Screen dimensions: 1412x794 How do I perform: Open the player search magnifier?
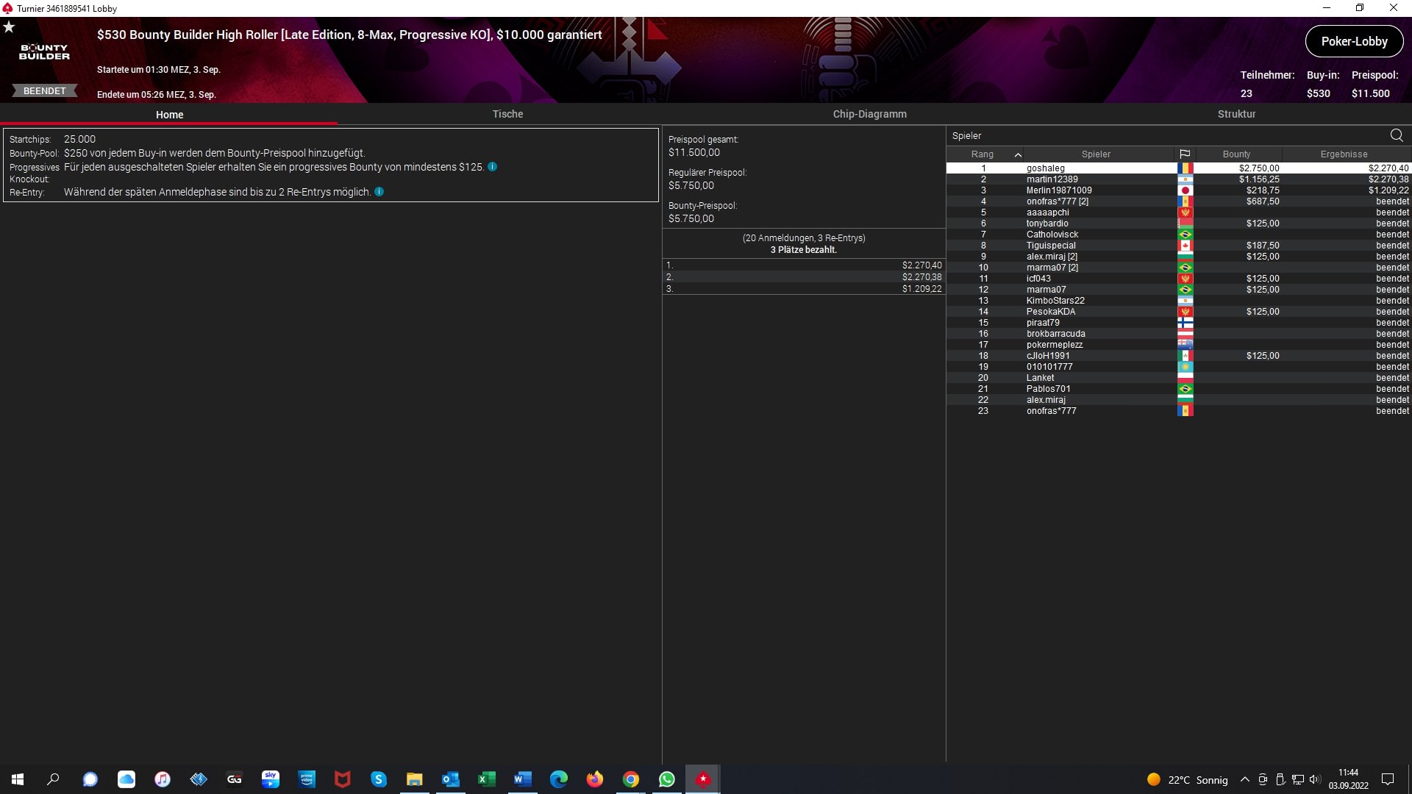(x=1397, y=135)
